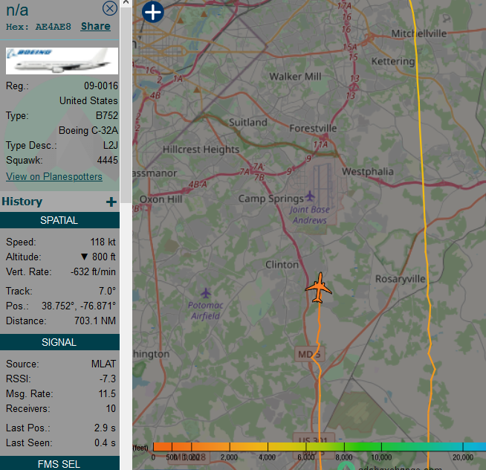
Task: Click the speed value 118 kt
Action: (x=103, y=242)
